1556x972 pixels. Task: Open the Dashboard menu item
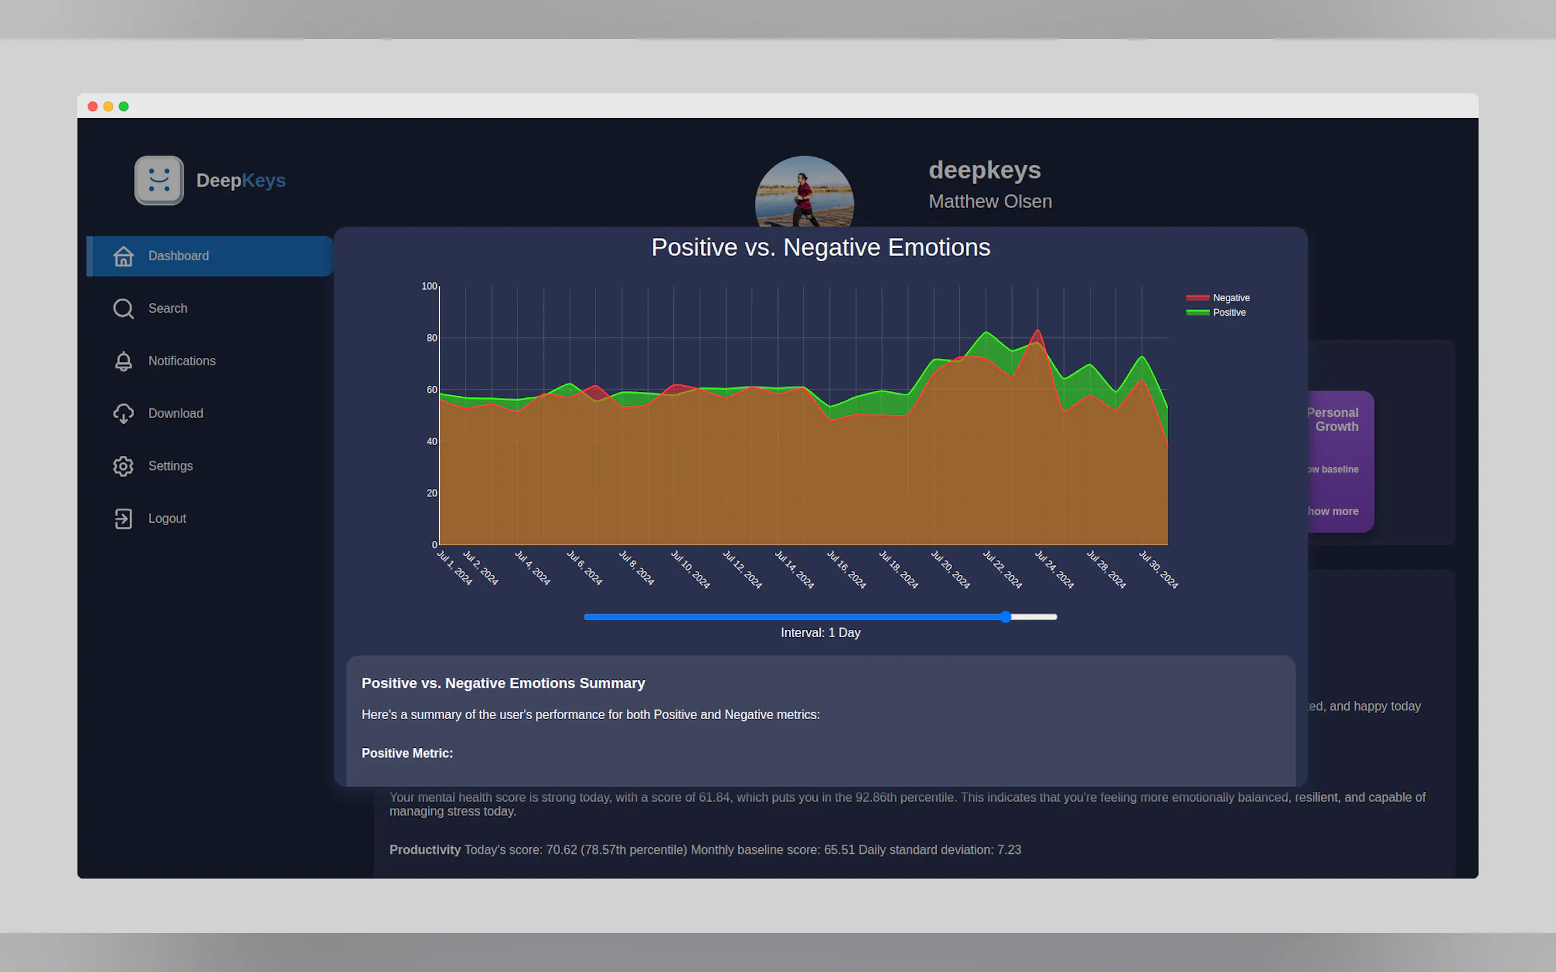(x=178, y=256)
